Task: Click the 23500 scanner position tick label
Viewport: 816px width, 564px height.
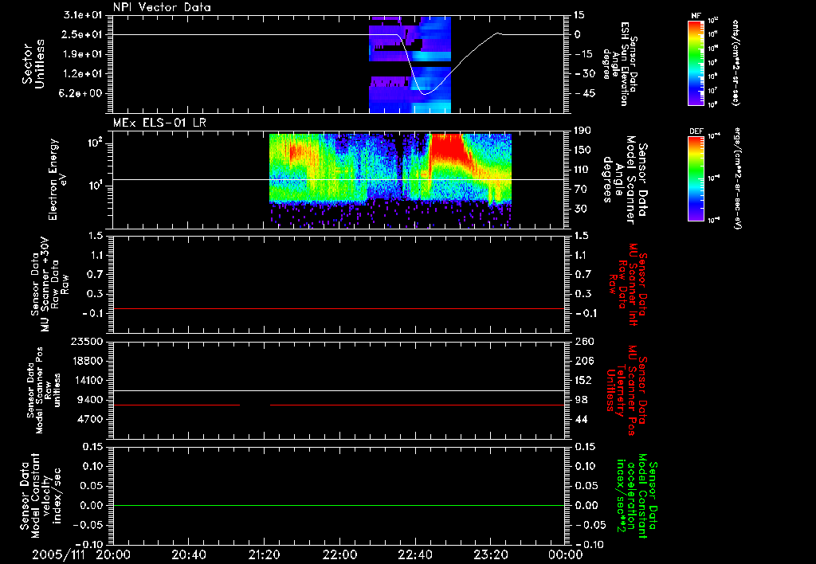Action: click(x=86, y=341)
